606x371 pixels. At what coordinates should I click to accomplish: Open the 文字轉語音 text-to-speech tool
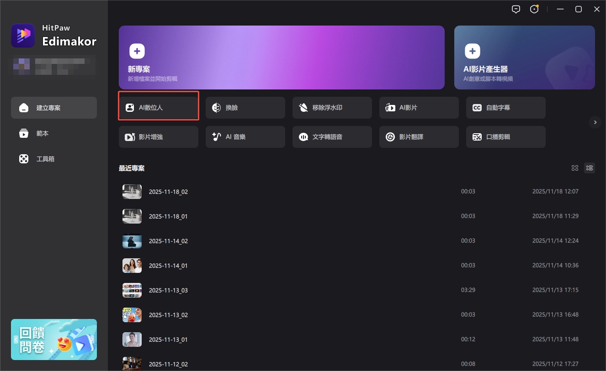point(332,137)
